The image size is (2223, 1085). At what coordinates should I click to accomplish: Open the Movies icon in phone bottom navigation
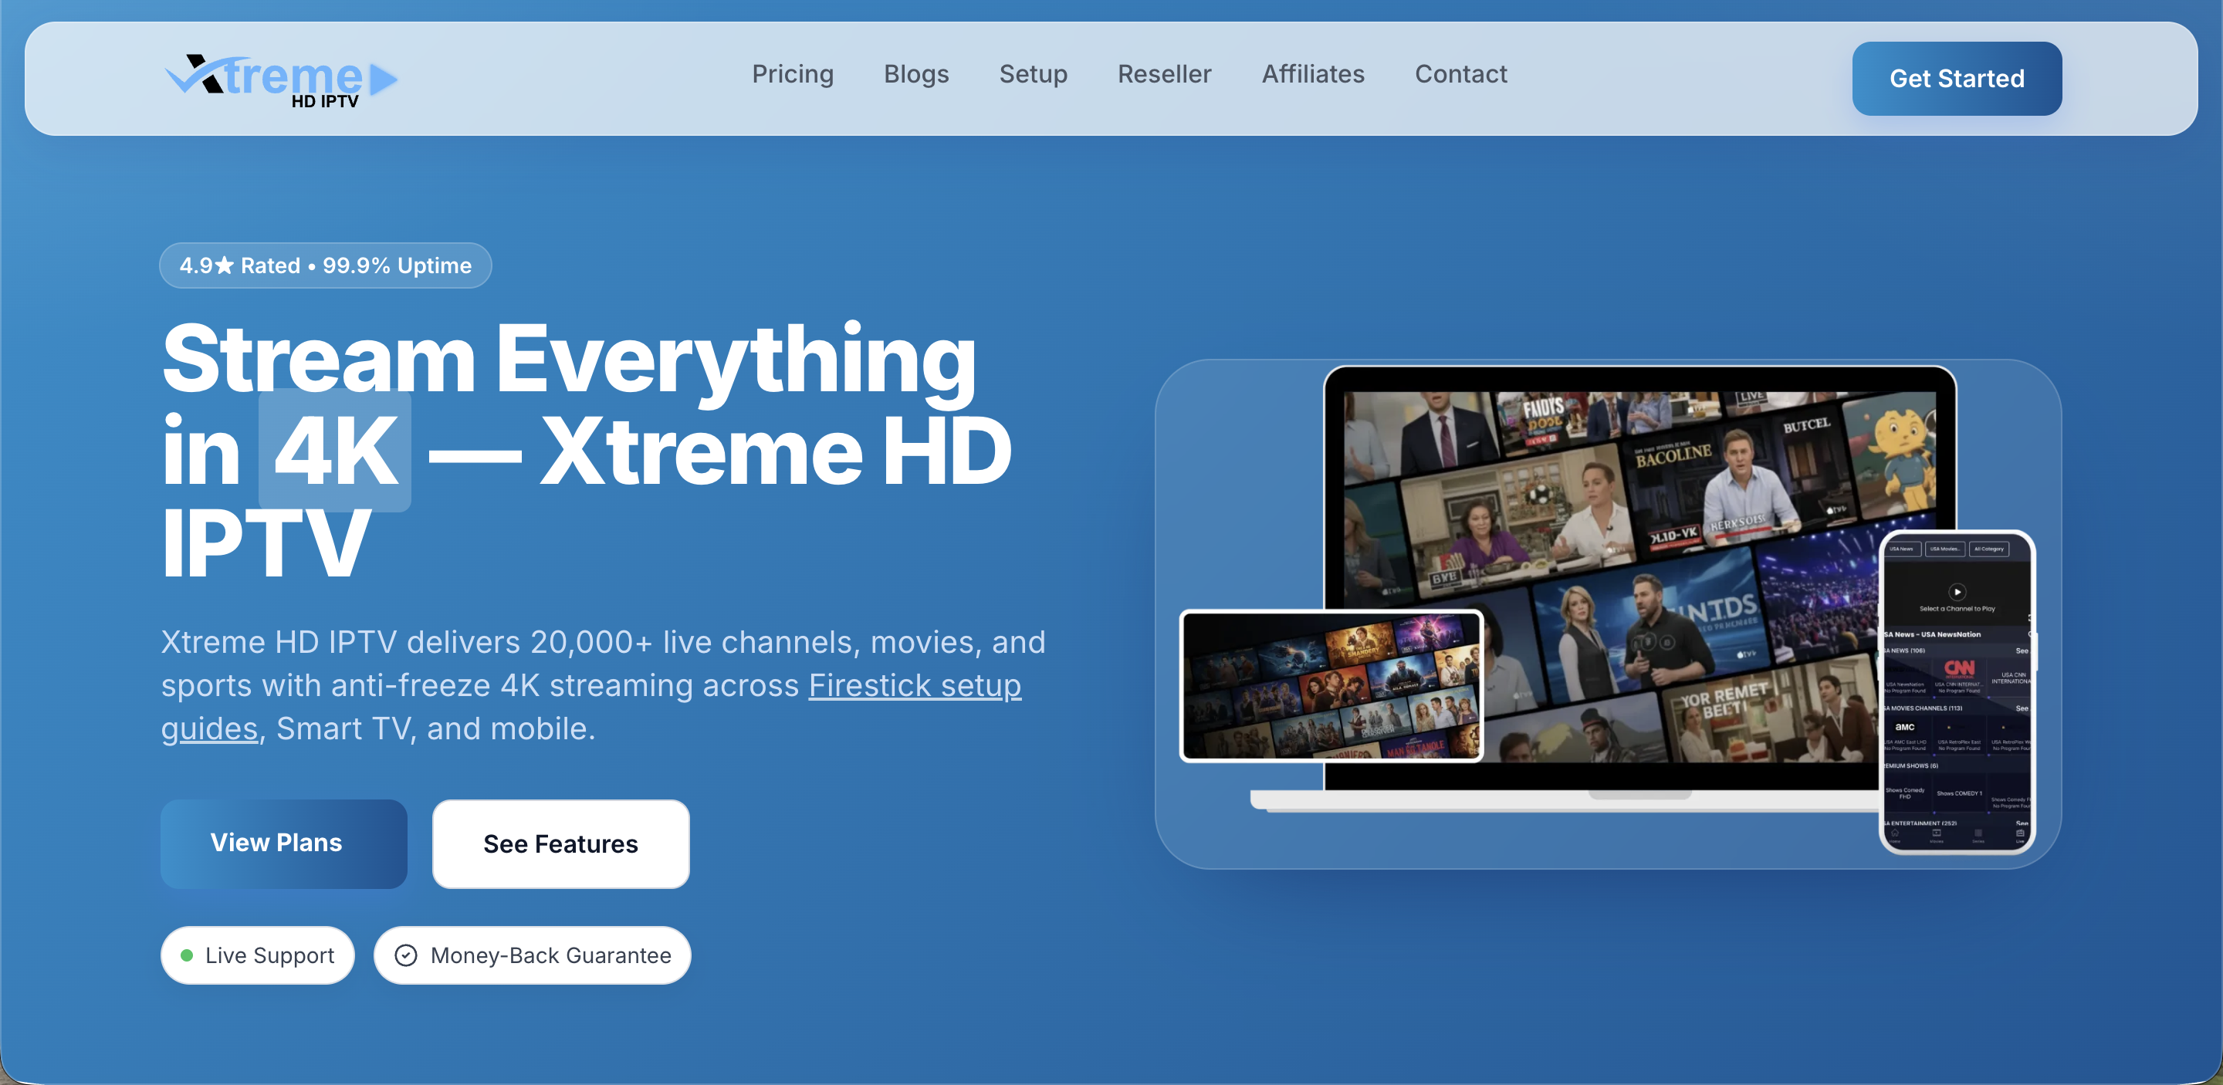[1936, 833]
